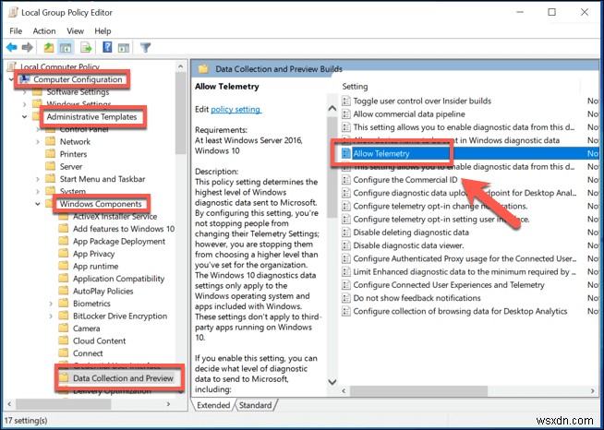Select Windows Components in the tree
604x430 pixels.
coord(101,204)
